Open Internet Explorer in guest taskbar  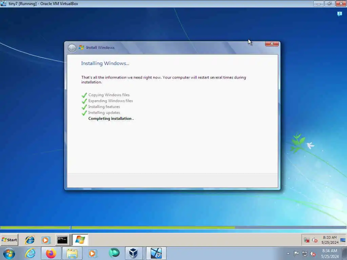30,240
